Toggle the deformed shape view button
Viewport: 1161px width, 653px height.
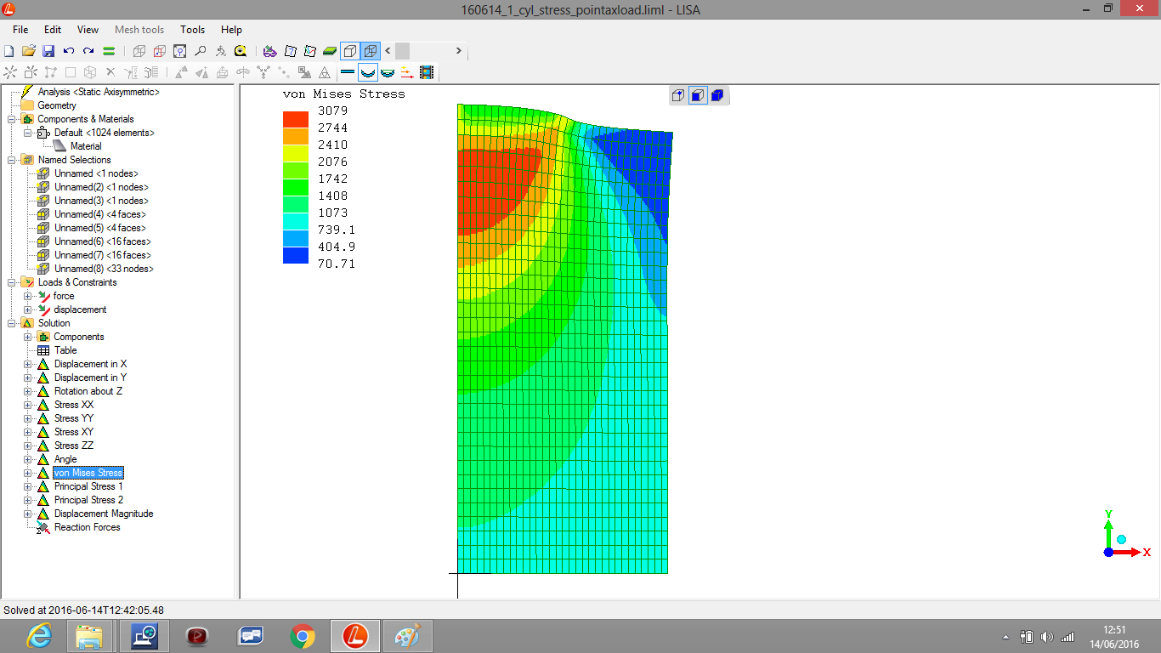(x=367, y=72)
